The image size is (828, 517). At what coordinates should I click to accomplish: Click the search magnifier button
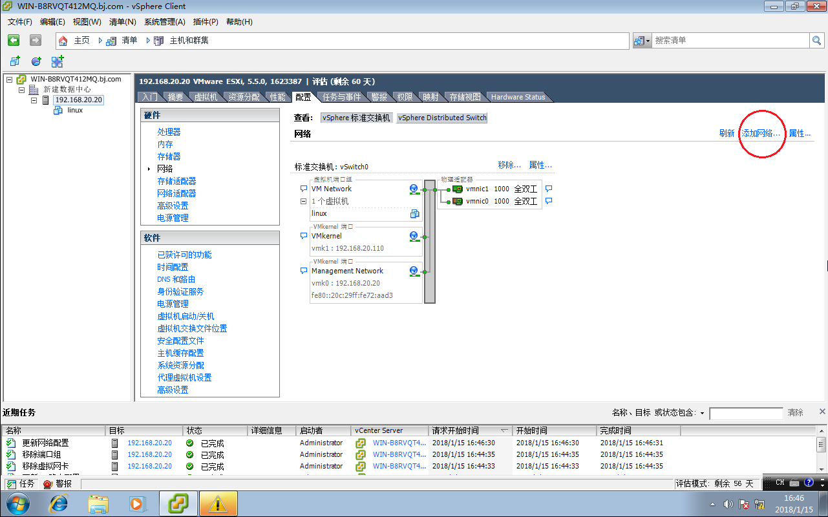pyautogui.click(x=817, y=40)
